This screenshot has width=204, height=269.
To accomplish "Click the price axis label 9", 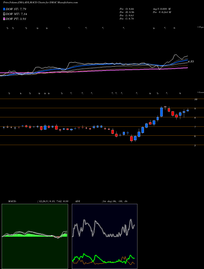I will 195,108.
